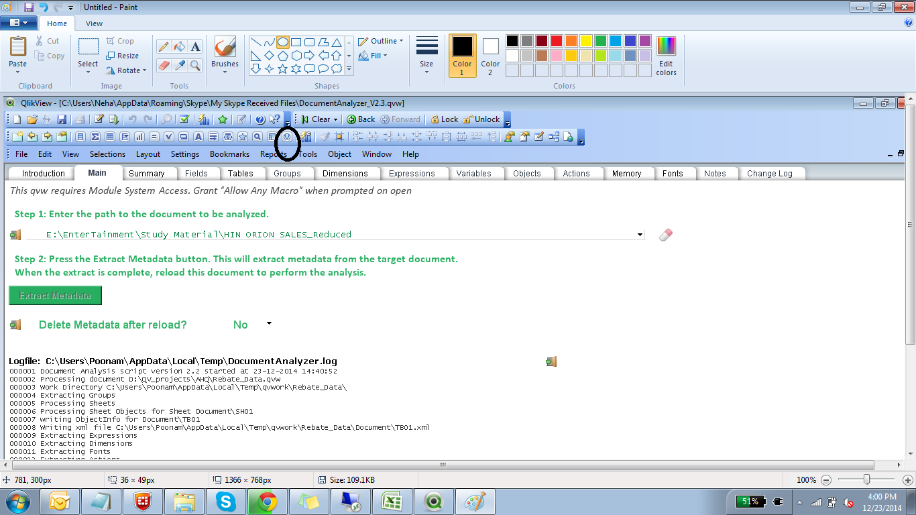
Task: Undo using the Paint quick access arrow
Action: (x=44, y=7)
